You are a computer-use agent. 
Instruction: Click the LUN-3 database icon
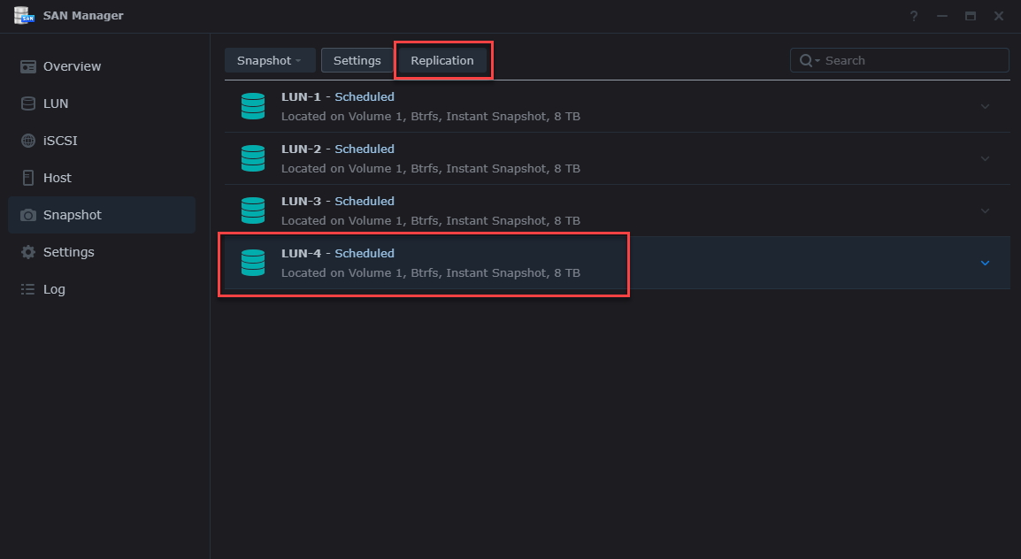click(x=253, y=211)
